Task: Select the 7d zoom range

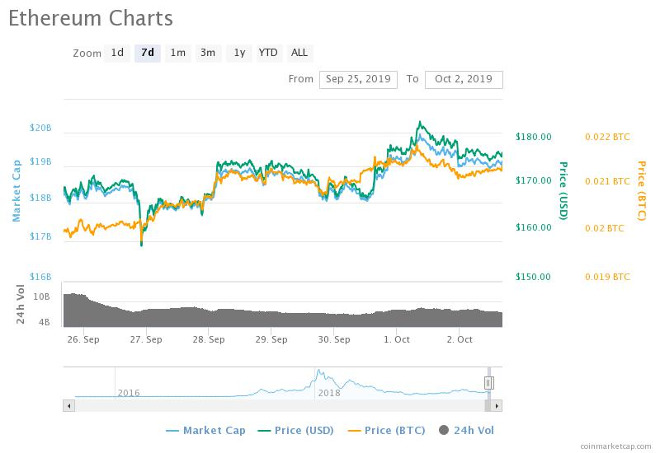Action: pyautogui.click(x=148, y=53)
